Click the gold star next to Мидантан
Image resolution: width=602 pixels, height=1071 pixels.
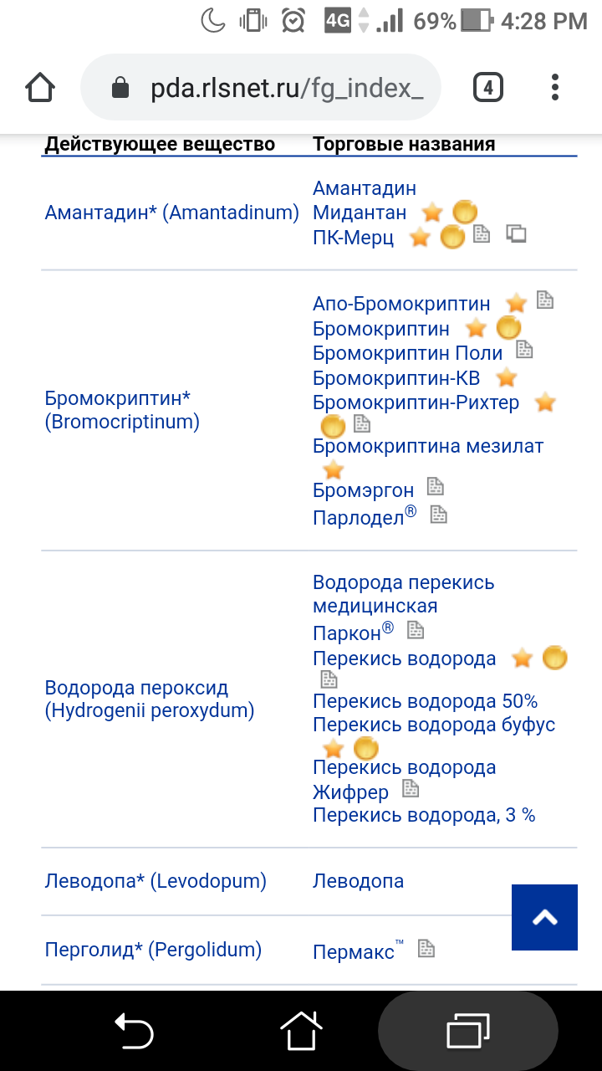point(432,213)
